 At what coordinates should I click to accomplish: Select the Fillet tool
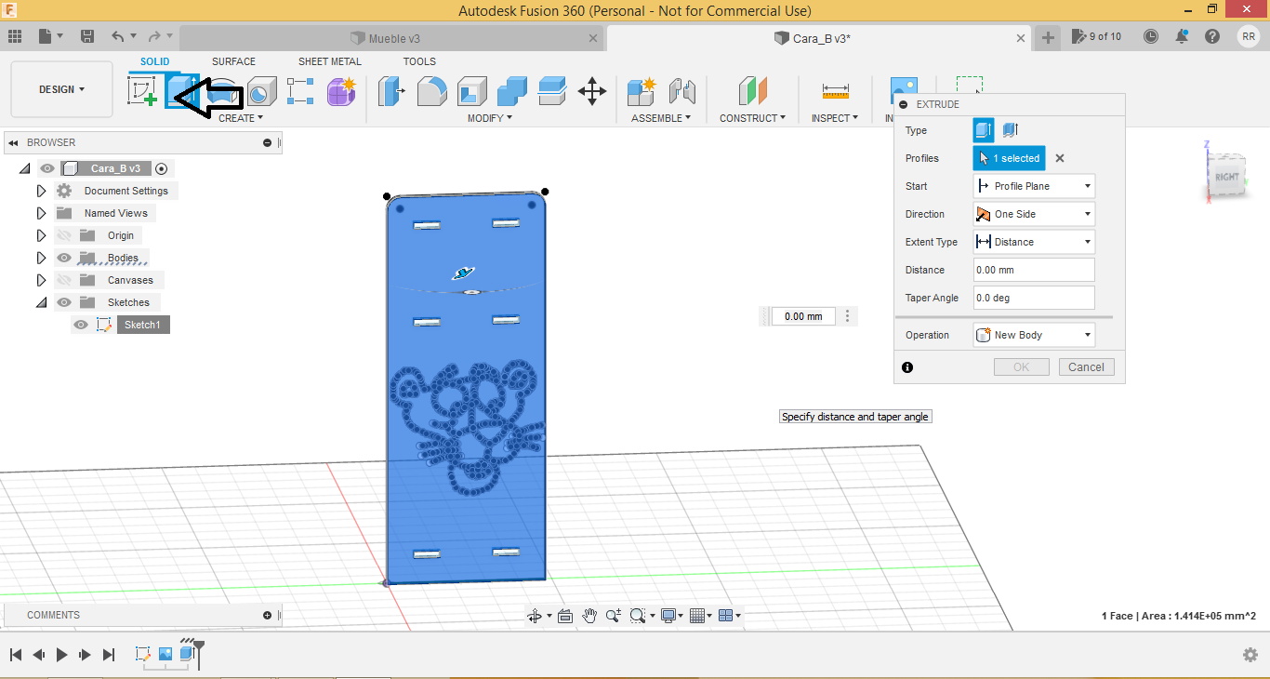(432, 91)
